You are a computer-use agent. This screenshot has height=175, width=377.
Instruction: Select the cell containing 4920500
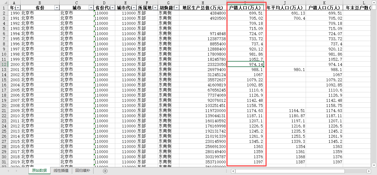203,18
